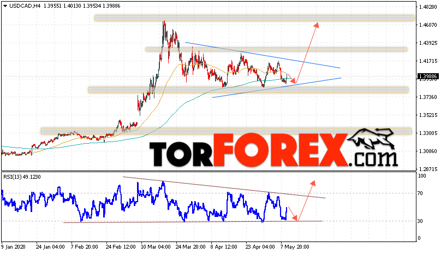Select the OHLC values '1.39551 1.40130 1.39534 1.39886'
This screenshot has height=253, width=441.
coord(82,6)
